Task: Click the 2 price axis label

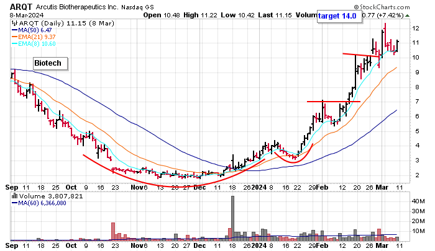Action: (417, 175)
